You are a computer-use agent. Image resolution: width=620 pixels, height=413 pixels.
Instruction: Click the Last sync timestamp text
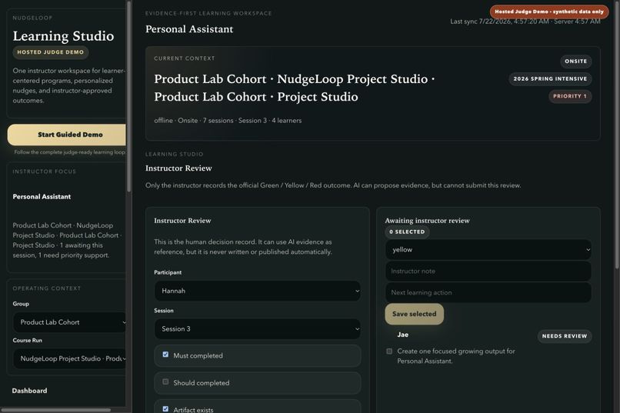pos(525,22)
